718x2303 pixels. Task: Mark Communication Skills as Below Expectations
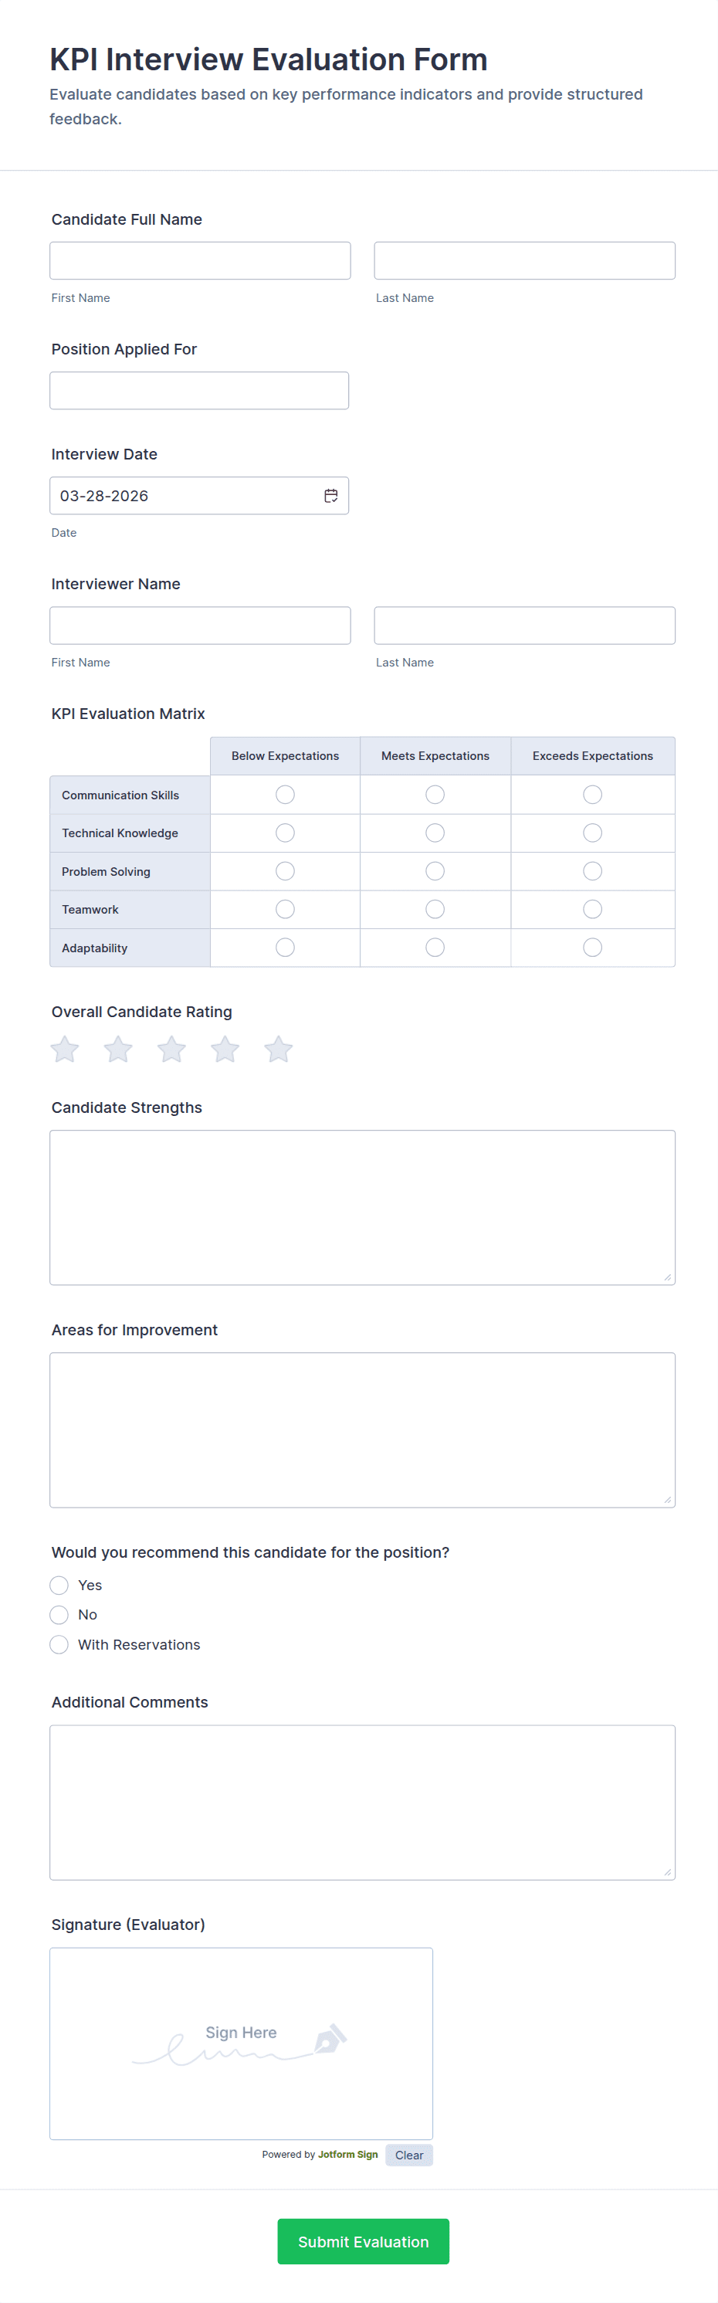[x=285, y=794]
